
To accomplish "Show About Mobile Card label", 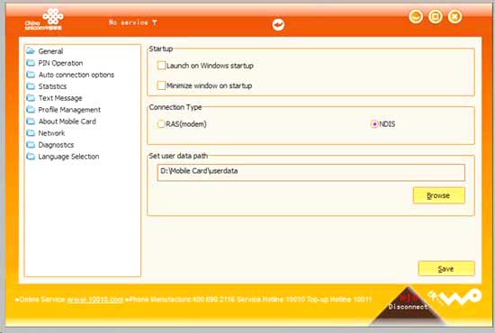I will (x=67, y=121).
